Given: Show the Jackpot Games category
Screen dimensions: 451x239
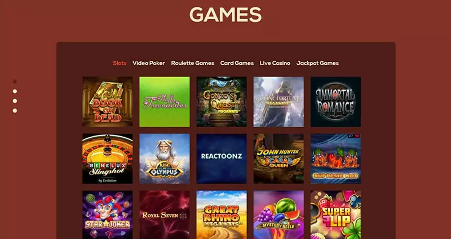Looking at the screenshot, I should (317, 63).
